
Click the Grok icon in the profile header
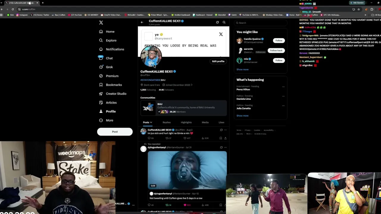coord(217,22)
